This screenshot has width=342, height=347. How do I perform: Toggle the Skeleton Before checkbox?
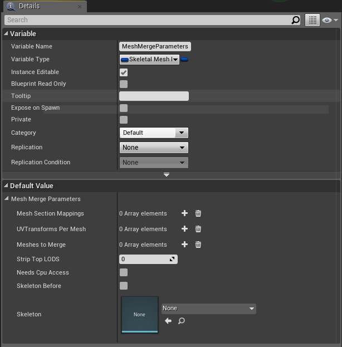coord(124,286)
